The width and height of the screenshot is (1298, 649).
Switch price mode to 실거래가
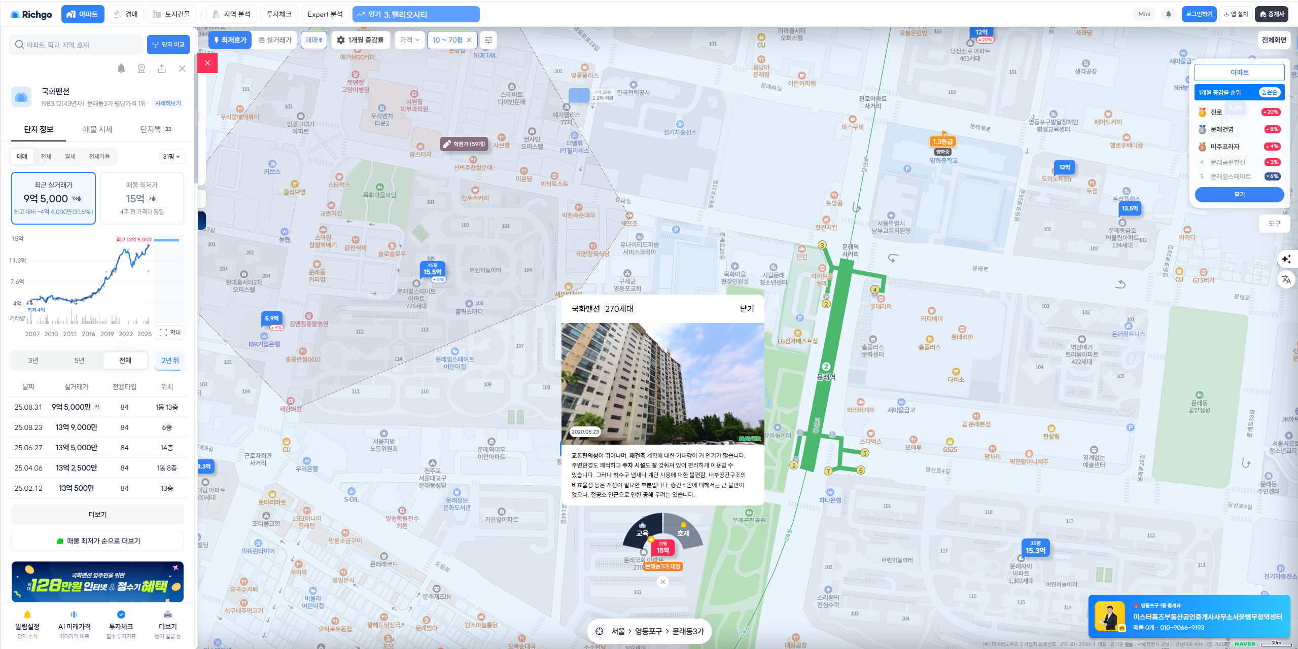point(275,40)
